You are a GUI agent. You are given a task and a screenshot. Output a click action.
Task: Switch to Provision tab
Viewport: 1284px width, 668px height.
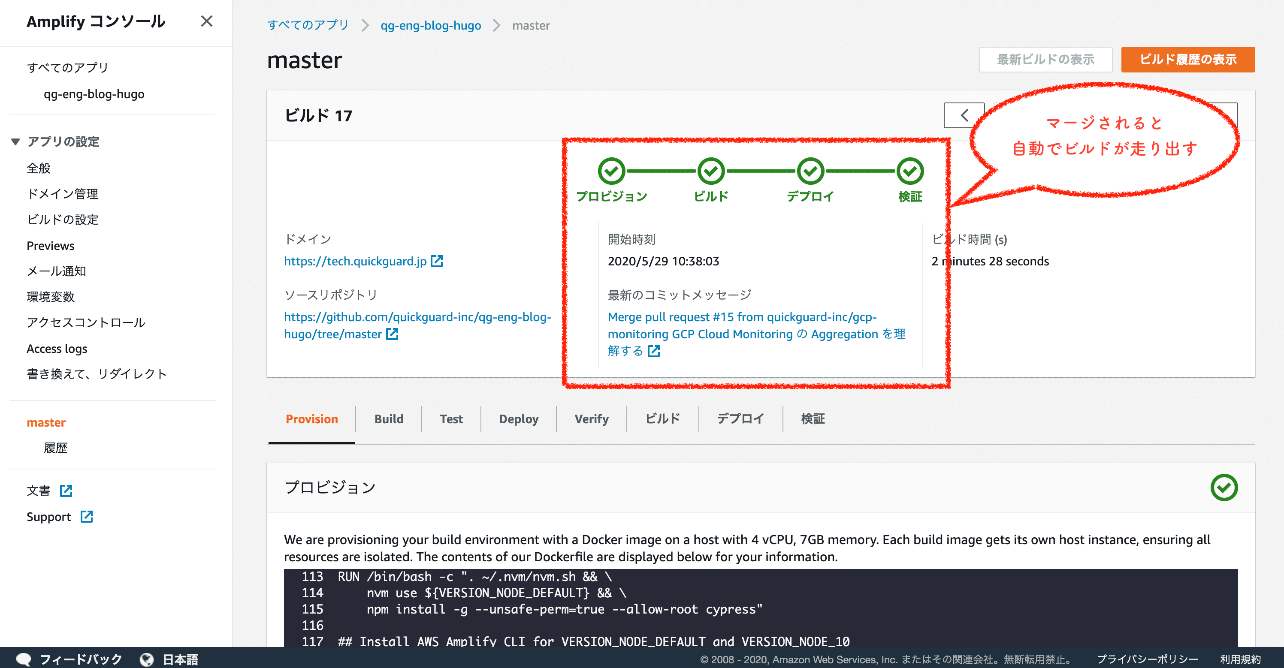click(x=311, y=419)
